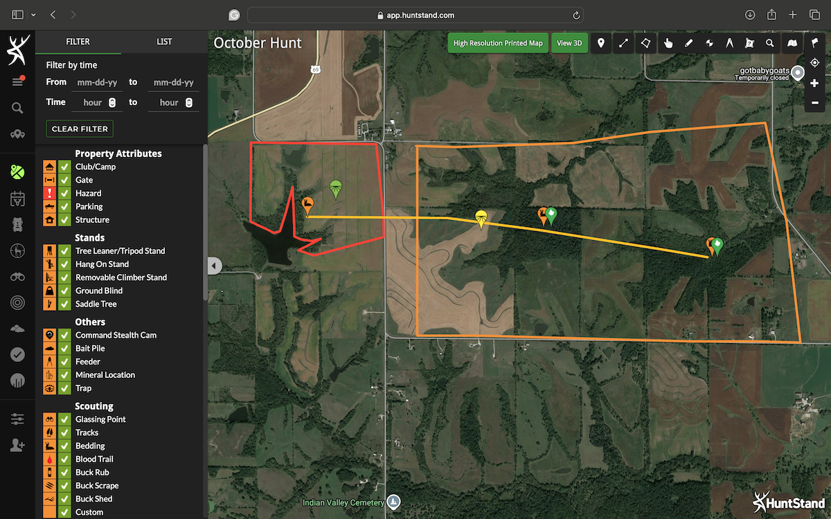Open a new Safari tab with plus
The height and width of the screenshot is (519, 831).
(793, 15)
